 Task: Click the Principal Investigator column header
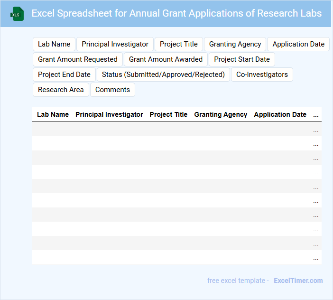tap(109, 114)
